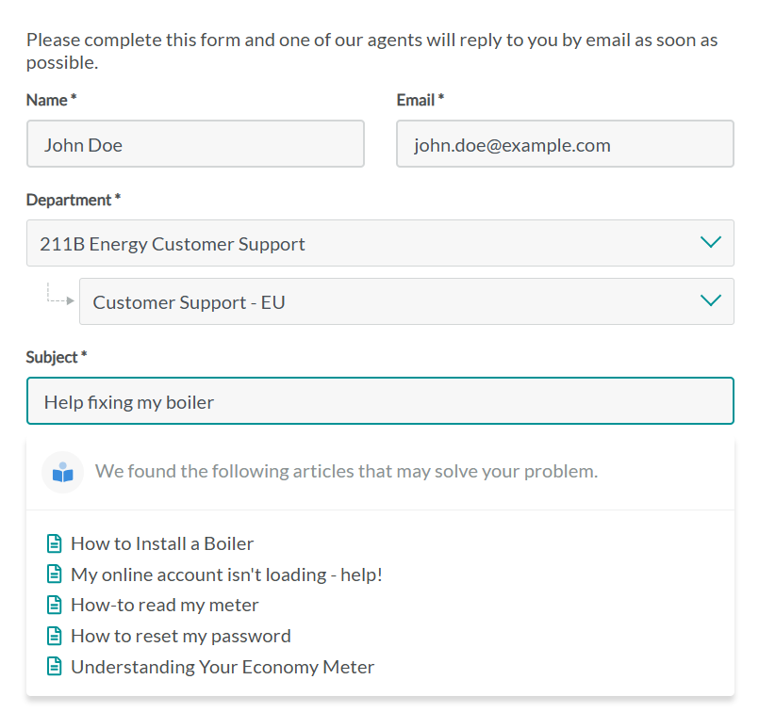759x712 pixels.
Task: Focus the Email input field
Action: (565, 144)
